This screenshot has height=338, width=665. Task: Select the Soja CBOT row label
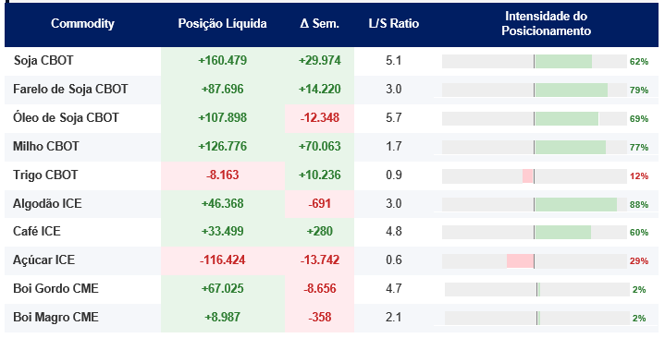pos(43,61)
